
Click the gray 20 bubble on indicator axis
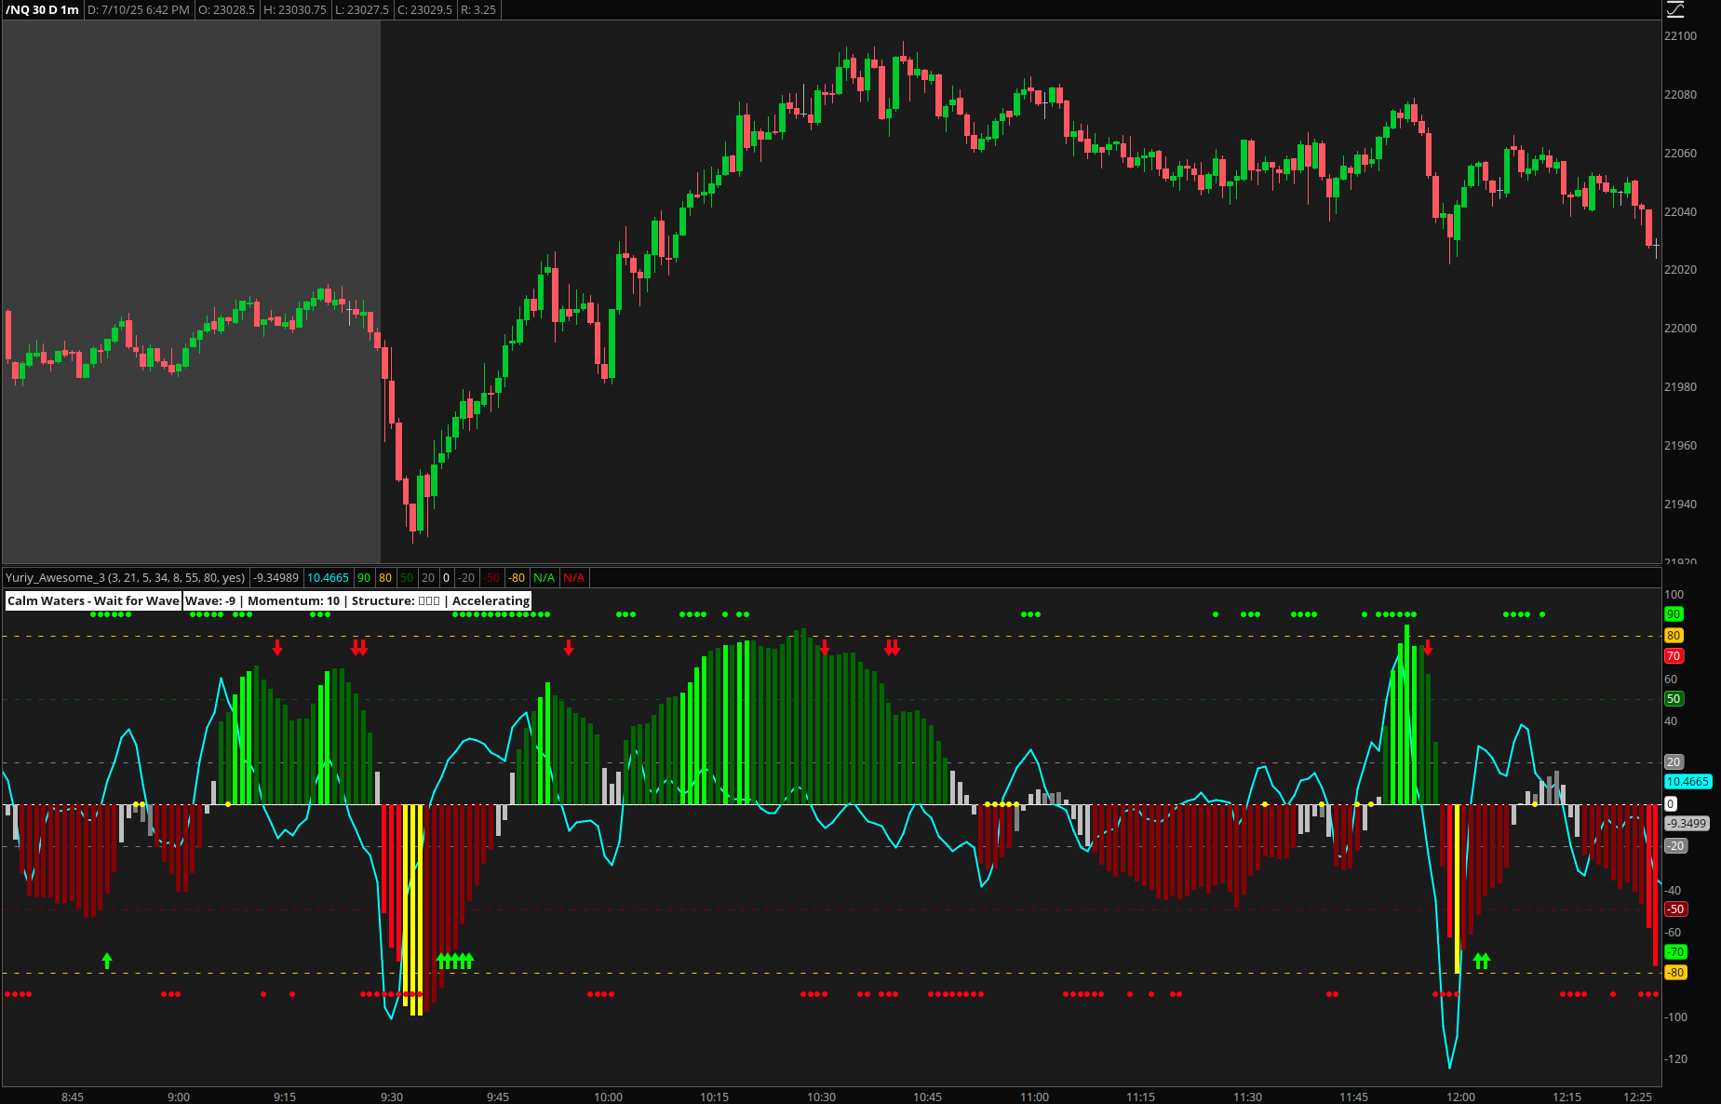(1674, 762)
